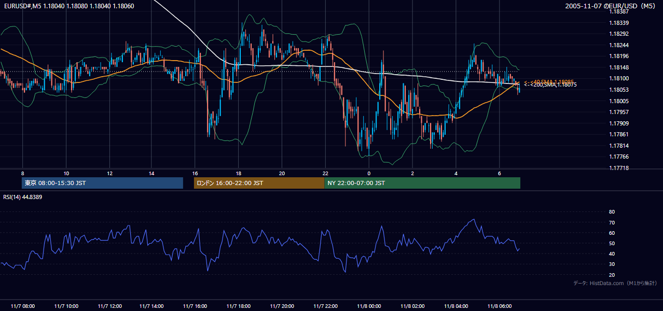The width and height of the screenshot is (663, 311).
Task: Click RSI scale level 70
Action: point(612,222)
